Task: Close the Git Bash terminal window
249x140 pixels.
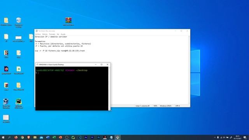Action: [107, 65]
